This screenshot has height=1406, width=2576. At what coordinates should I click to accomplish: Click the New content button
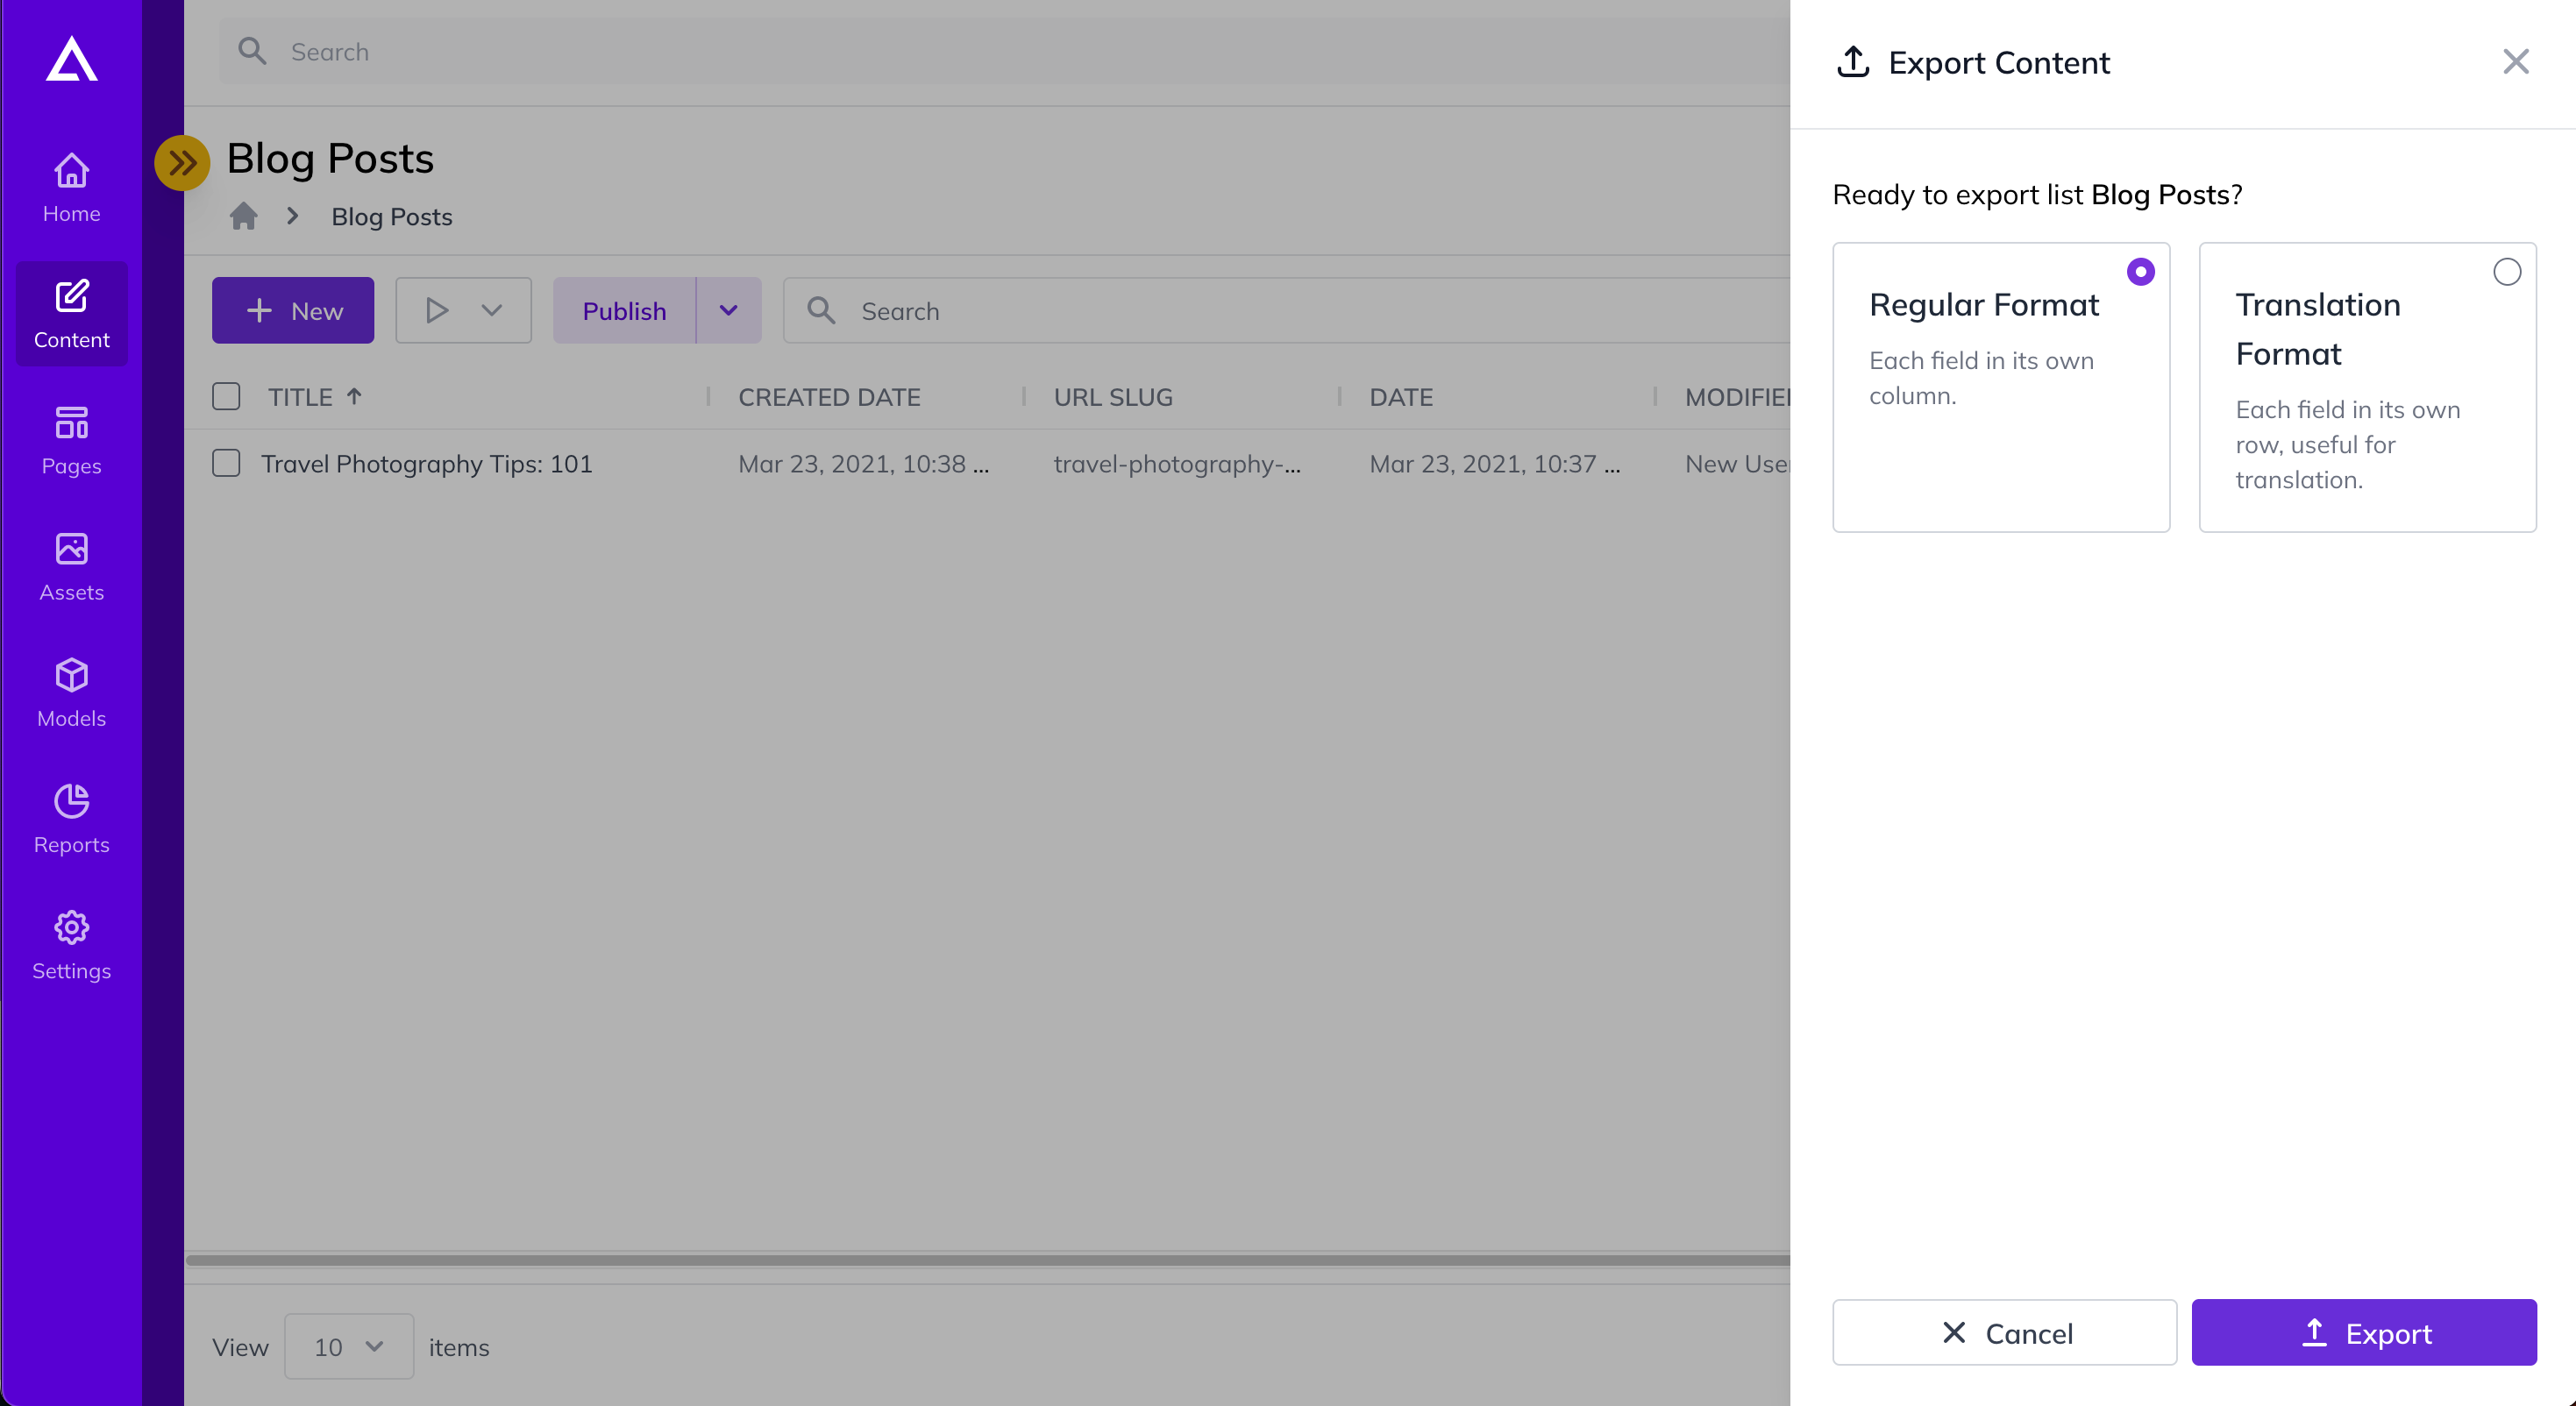[x=292, y=311]
